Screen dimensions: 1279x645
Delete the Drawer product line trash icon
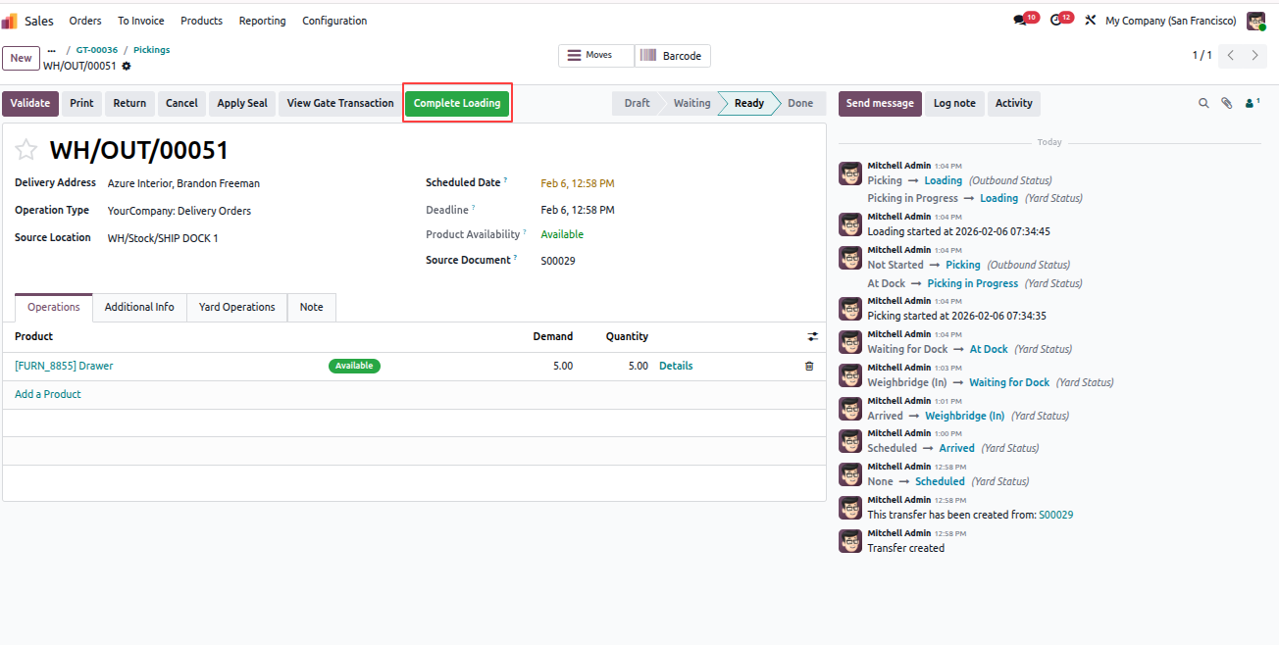[x=809, y=366]
